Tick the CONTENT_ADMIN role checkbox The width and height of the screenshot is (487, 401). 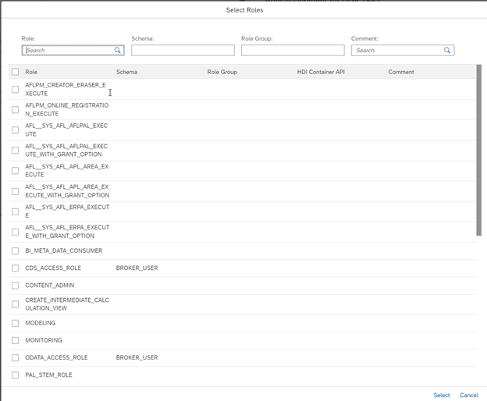click(x=16, y=286)
